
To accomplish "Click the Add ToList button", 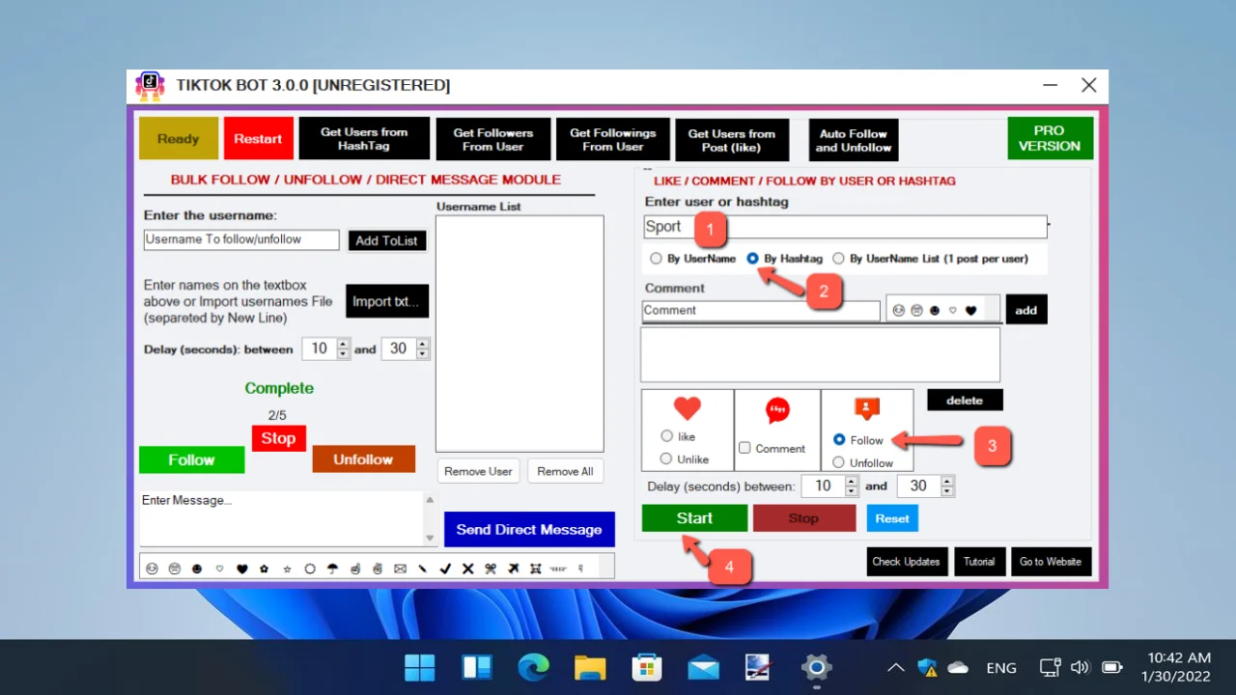I will click(386, 240).
